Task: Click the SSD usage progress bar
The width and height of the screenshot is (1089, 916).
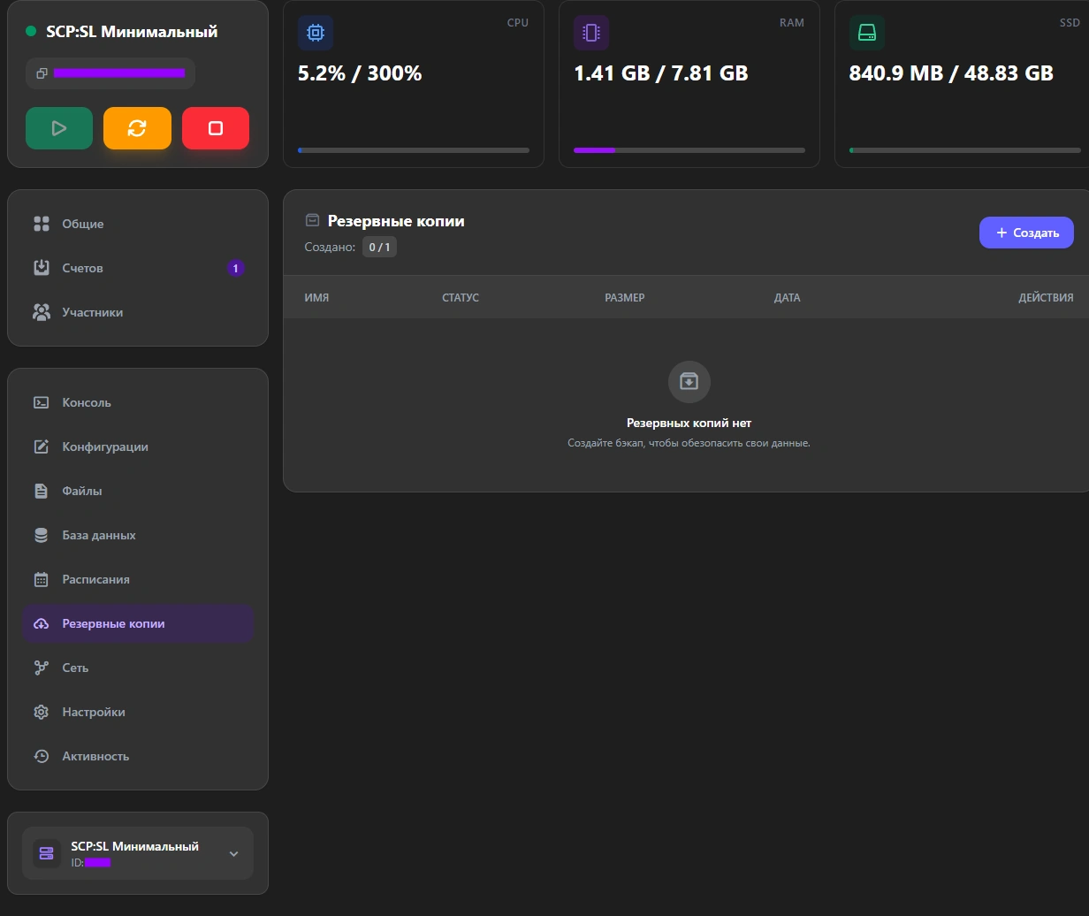Action: (965, 150)
